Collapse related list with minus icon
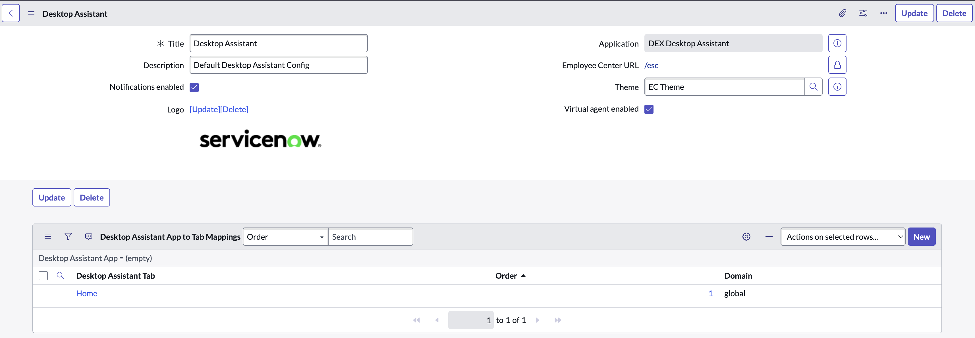Viewport: 975px width, 338px height. 769,237
